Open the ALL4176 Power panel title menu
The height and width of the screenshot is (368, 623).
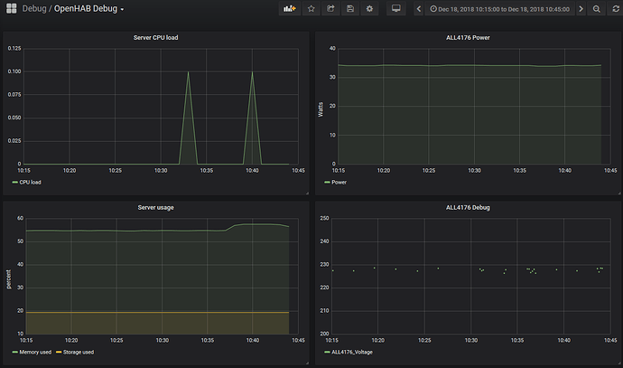click(468, 37)
